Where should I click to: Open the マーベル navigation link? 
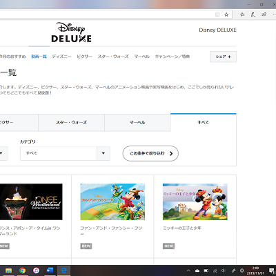point(141,57)
